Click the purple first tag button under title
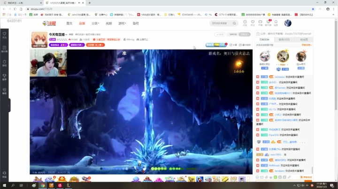The height and width of the screenshot is (189, 338). [x=58, y=45]
